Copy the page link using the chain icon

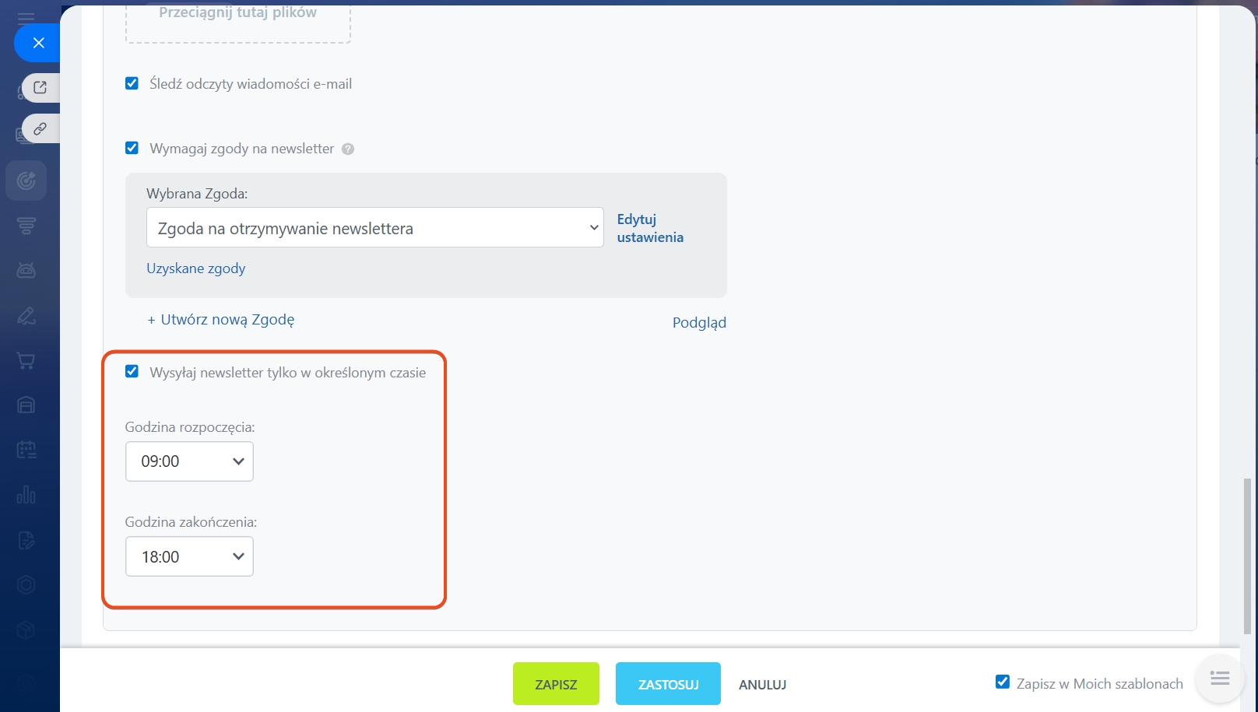click(40, 128)
